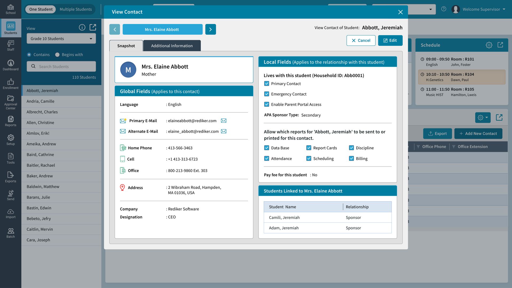
Task: Open the Welcome Supervisor user menu
Action: [481, 9]
